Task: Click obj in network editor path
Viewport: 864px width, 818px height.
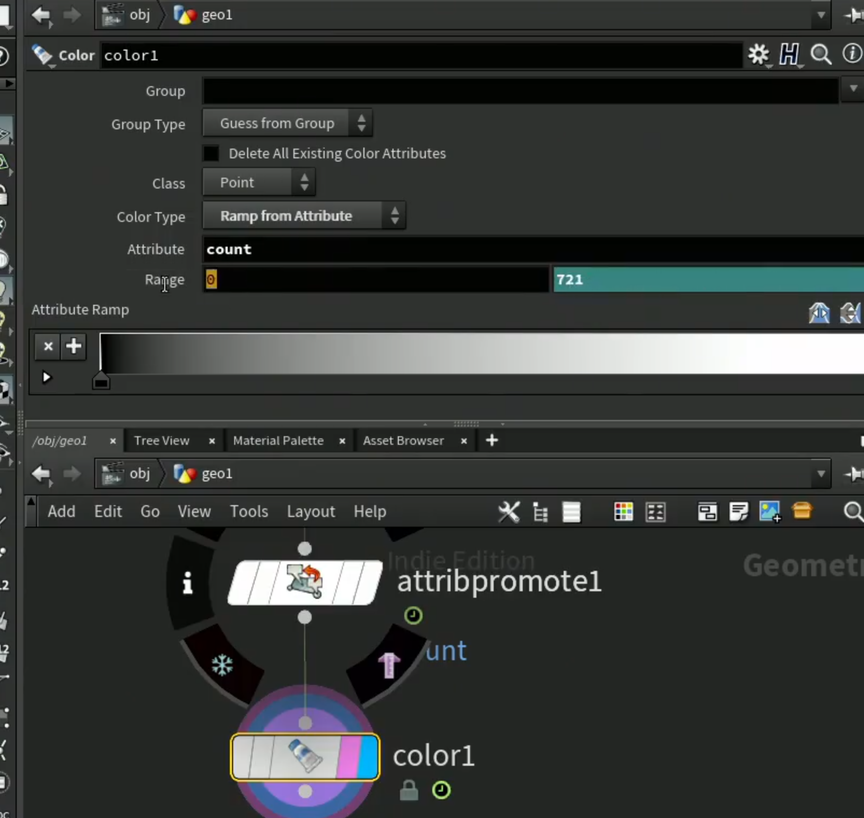Action: 128,474
